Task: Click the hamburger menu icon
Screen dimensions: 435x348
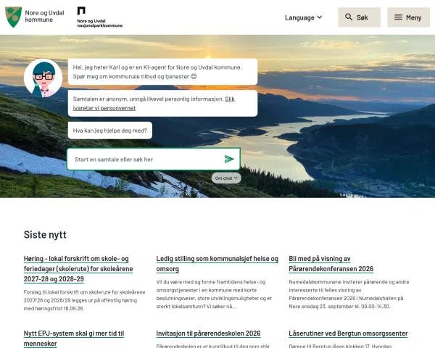Action: tap(398, 17)
